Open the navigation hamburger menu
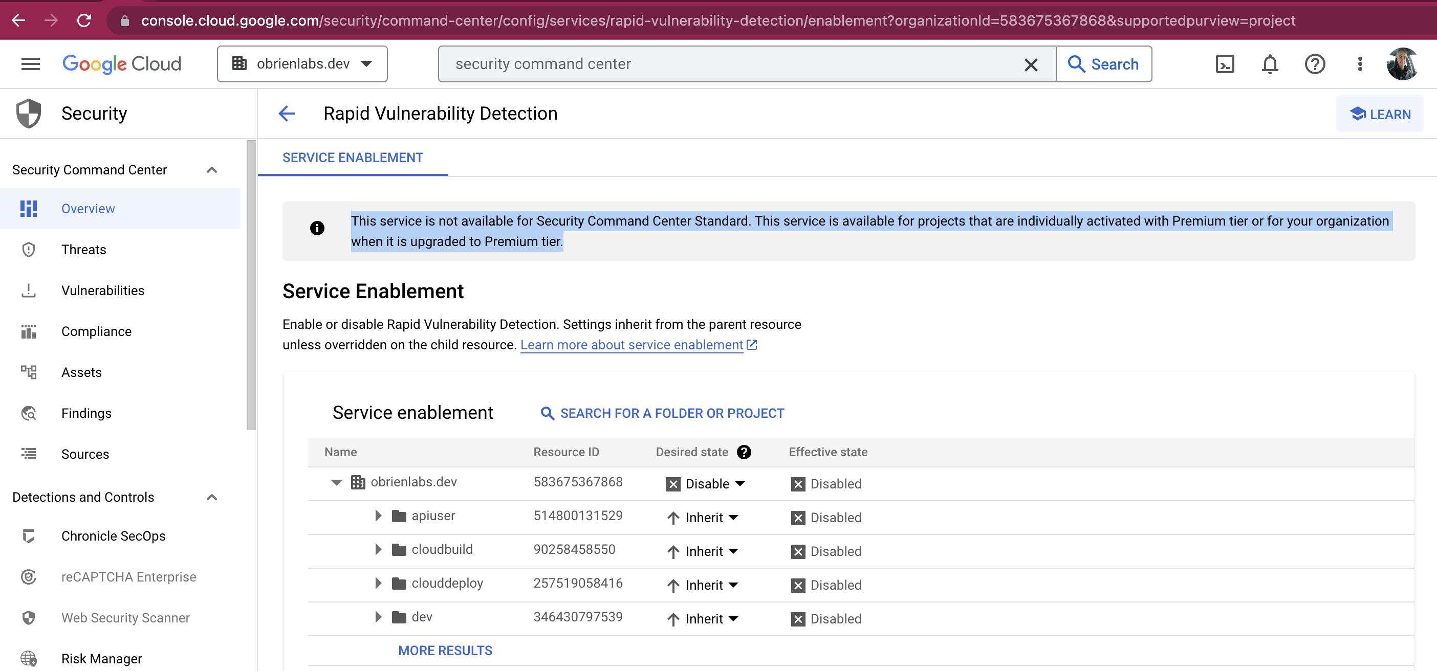This screenshot has width=1437, height=671. (30, 63)
